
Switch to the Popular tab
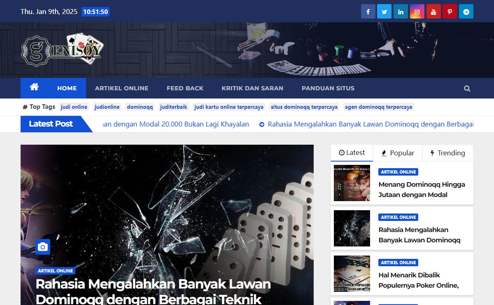(x=397, y=153)
